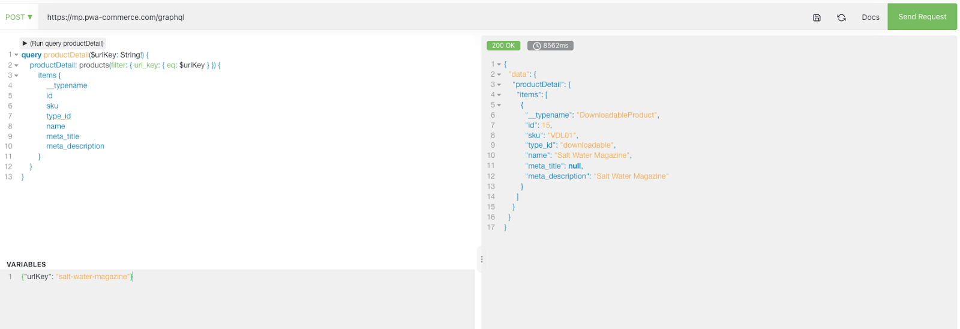Image resolution: width=960 pixels, height=329 pixels.
Task: Collapse the response root object at line 1
Action: (x=499, y=64)
